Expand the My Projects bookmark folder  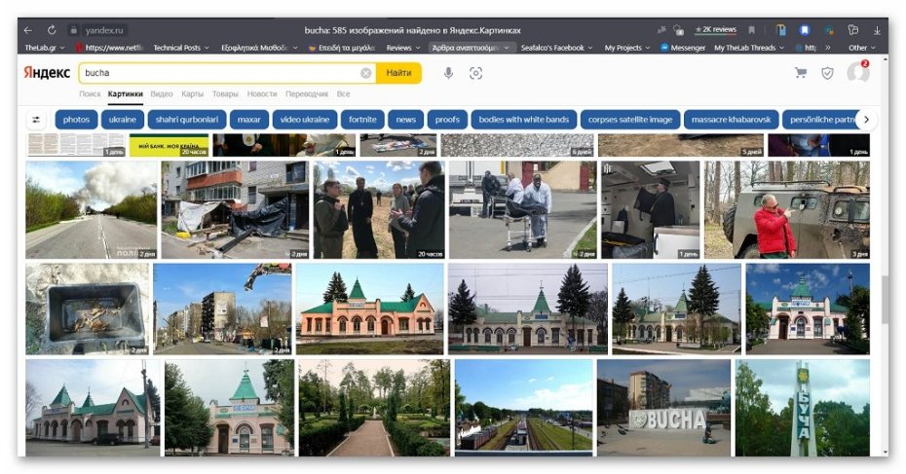click(627, 48)
